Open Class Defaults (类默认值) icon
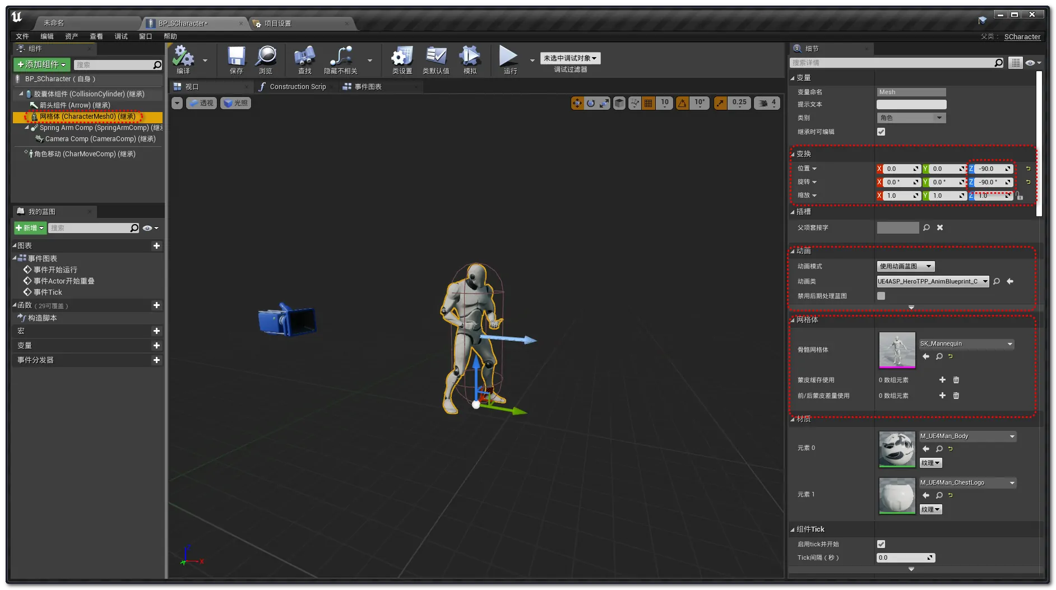1056x590 pixels. click(436, 59)
